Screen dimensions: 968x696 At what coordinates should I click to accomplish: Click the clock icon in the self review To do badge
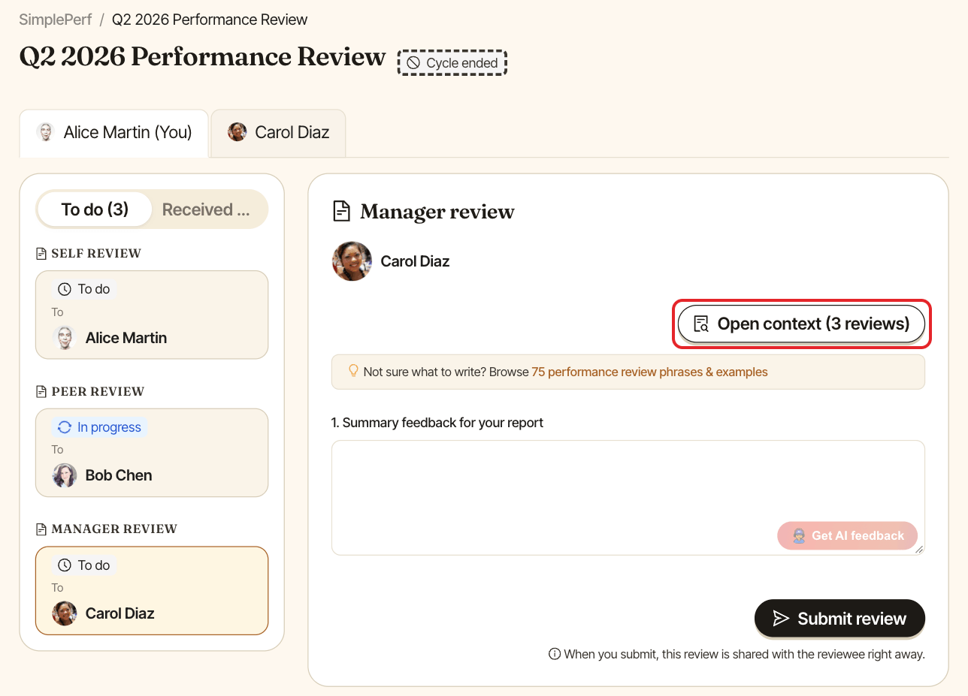[65, 289]
